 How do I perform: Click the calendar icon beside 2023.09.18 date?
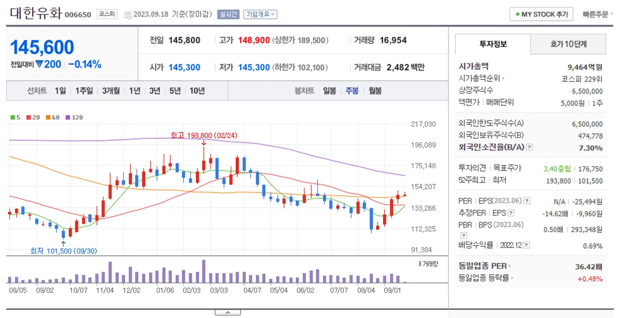coord(128,15)
